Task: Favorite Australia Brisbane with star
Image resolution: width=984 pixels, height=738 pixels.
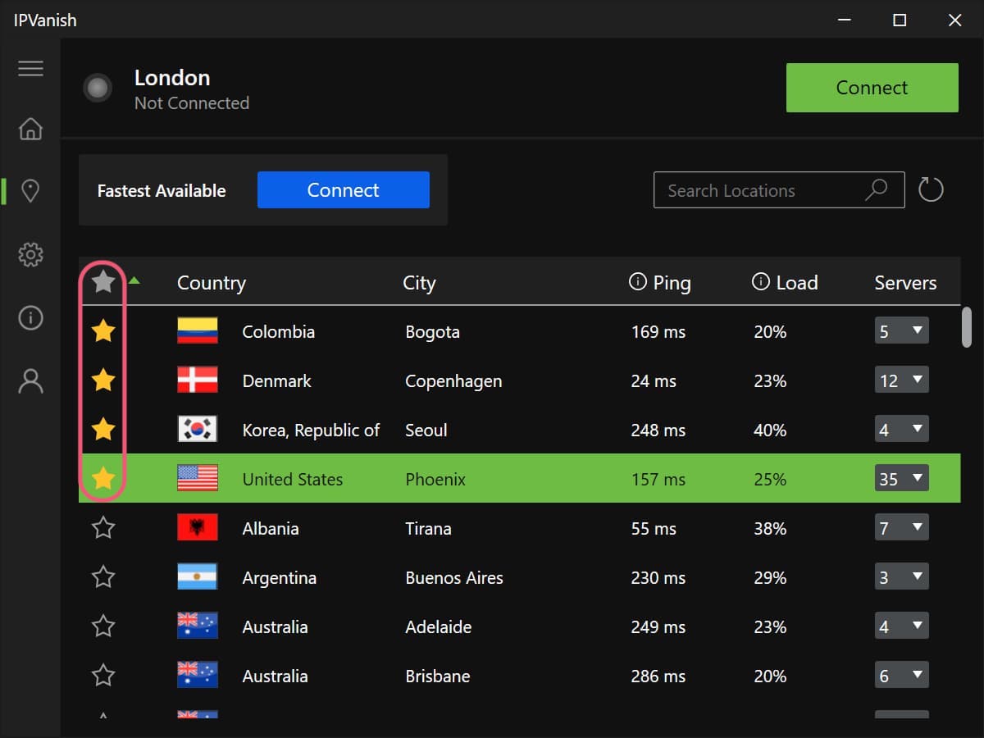Action: coord(103,676)
